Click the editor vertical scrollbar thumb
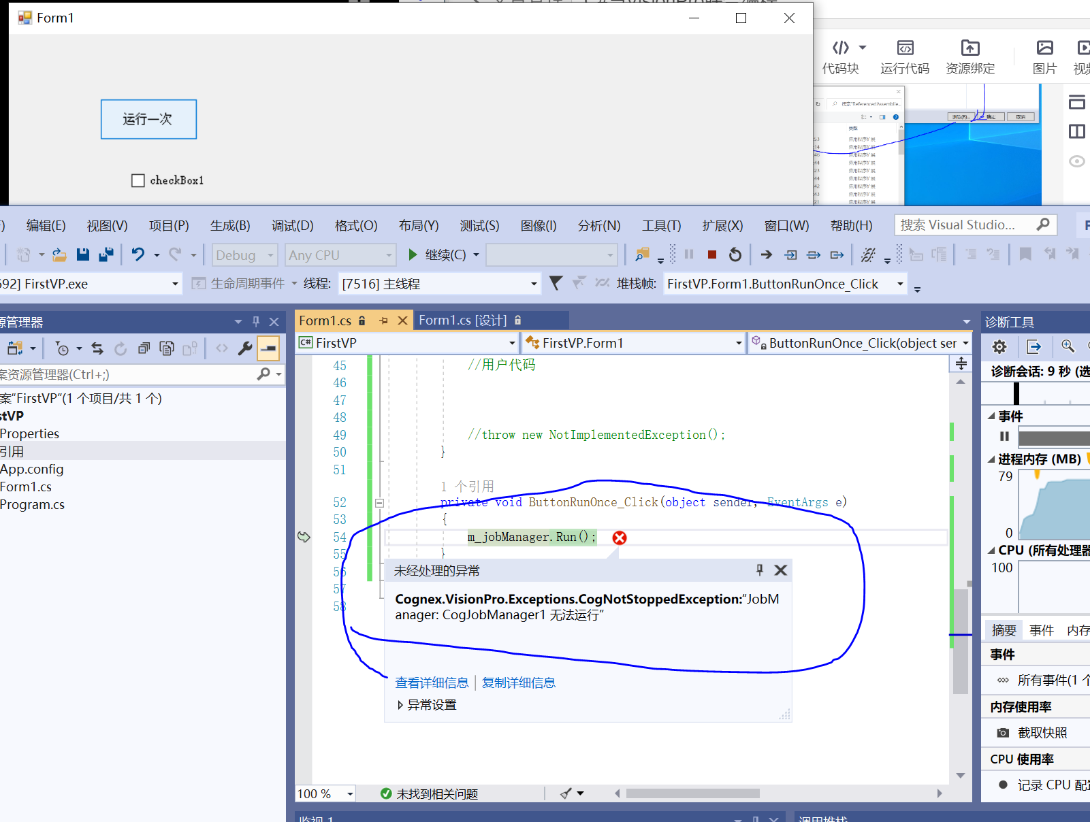This screenshot has height=822, width=1090. click(x=961, y=641)
